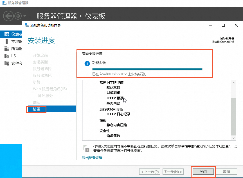The height and width of the screenshot is (178, 243).
Task: Click the 关闭 button to finish
Action: pos(203,172)
